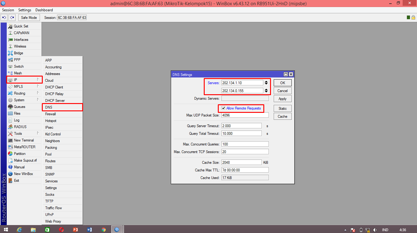Toggle the Allow Remote Requests checkbox

pyautogui.click(x=224, y=108)
